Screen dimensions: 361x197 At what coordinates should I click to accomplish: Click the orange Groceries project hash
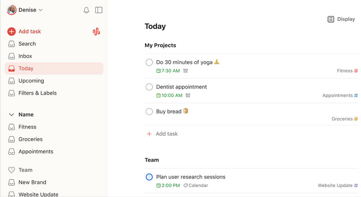tap(356, 119)
